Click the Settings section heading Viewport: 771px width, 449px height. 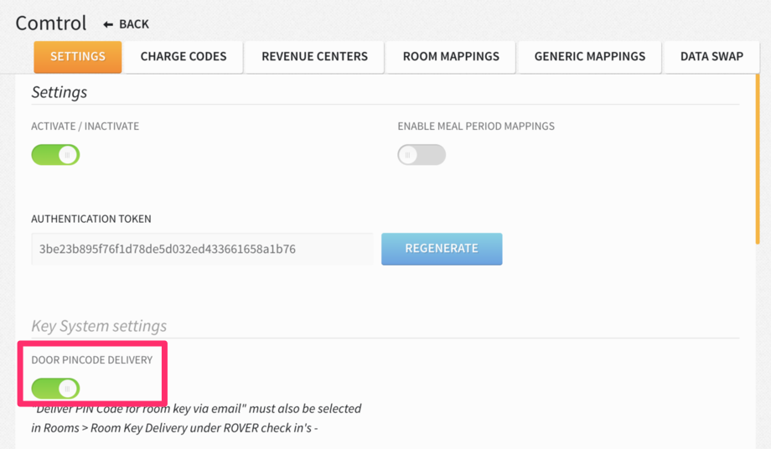pos(60,92)
